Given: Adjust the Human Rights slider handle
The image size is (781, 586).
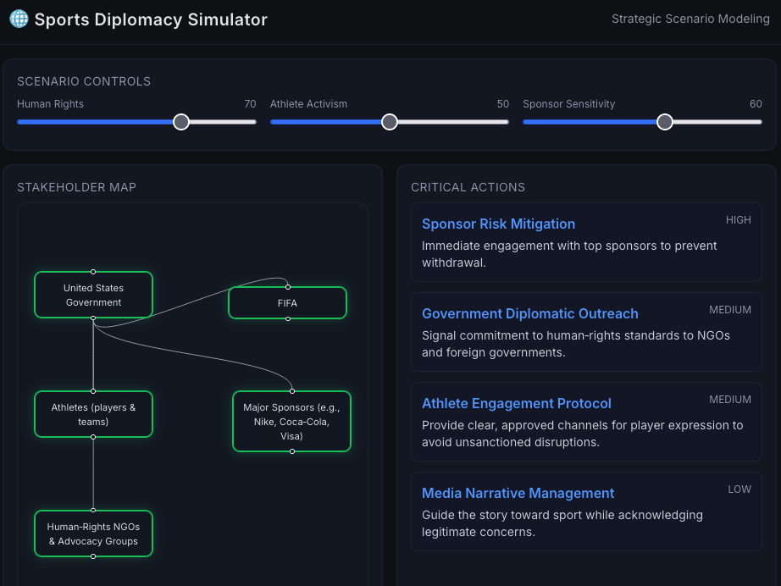Looking at the screenshot, I should (180, 122).
